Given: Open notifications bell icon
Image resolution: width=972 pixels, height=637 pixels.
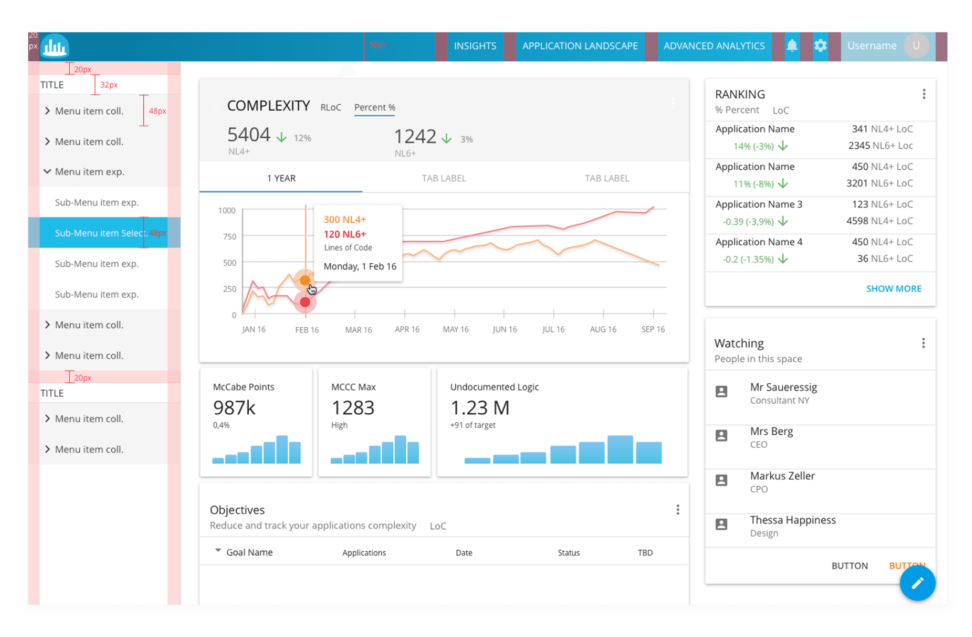Looking at the screenshot, I should [791, 46].
